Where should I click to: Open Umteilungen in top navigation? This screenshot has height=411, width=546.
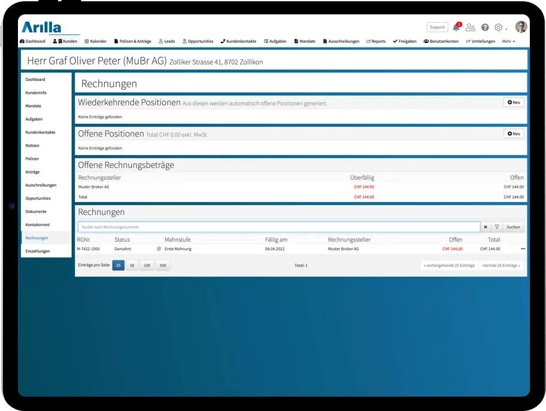pos(481,41)
